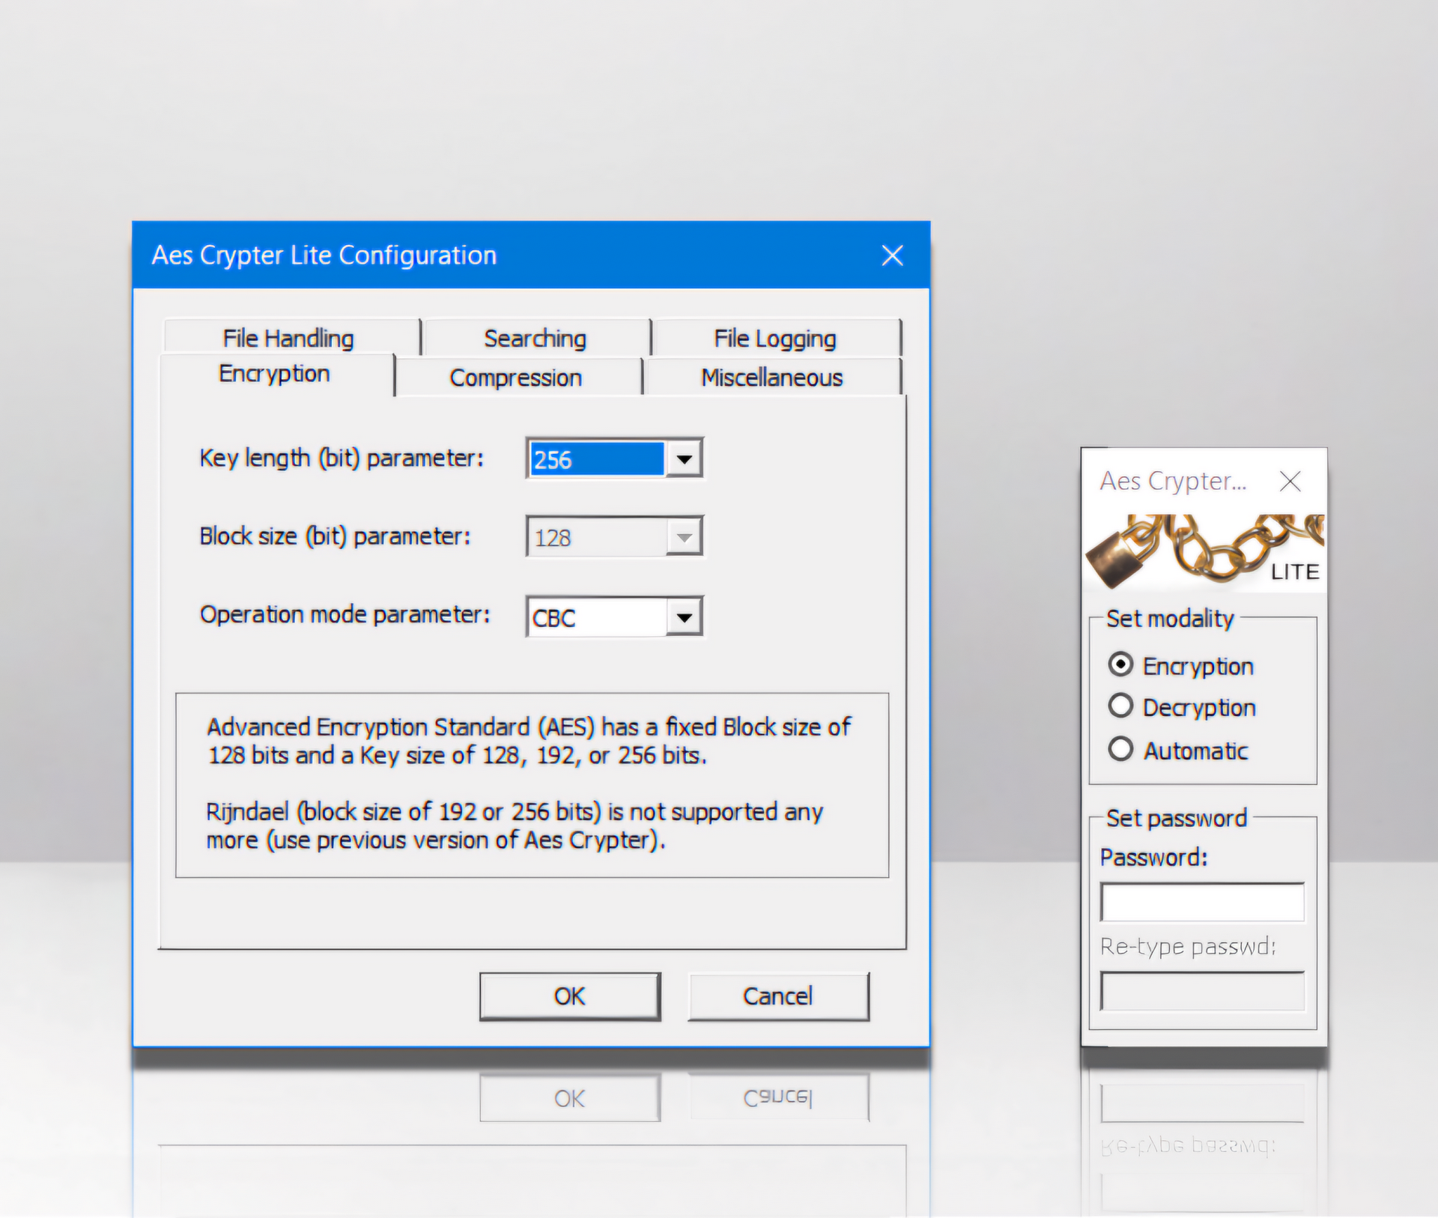The height and width of the screenshot is (1218, 1438).
Task: Select the Decryption modality radio button
Action: point(1120,706)
